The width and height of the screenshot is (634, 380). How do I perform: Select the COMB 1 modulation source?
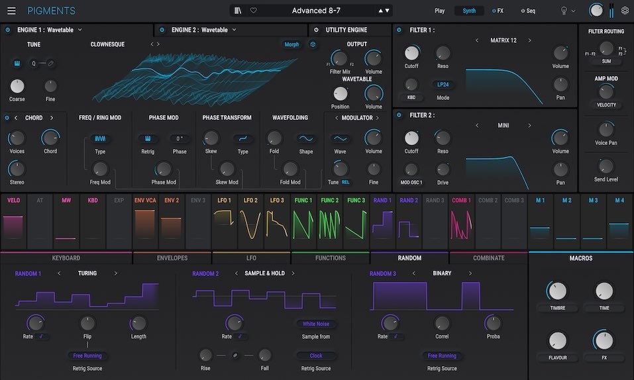click(x=461, y=221)
